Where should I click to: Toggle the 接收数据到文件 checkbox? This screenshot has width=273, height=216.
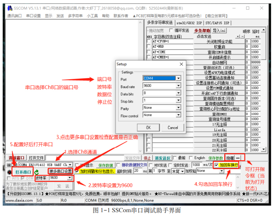[x=118, y=165]
